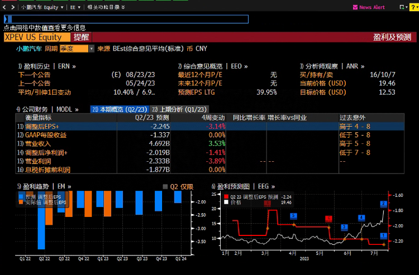Open the 小鹏汽车 Equity dropdown
This screenshot has width=419, height=275.
point(42,7)
